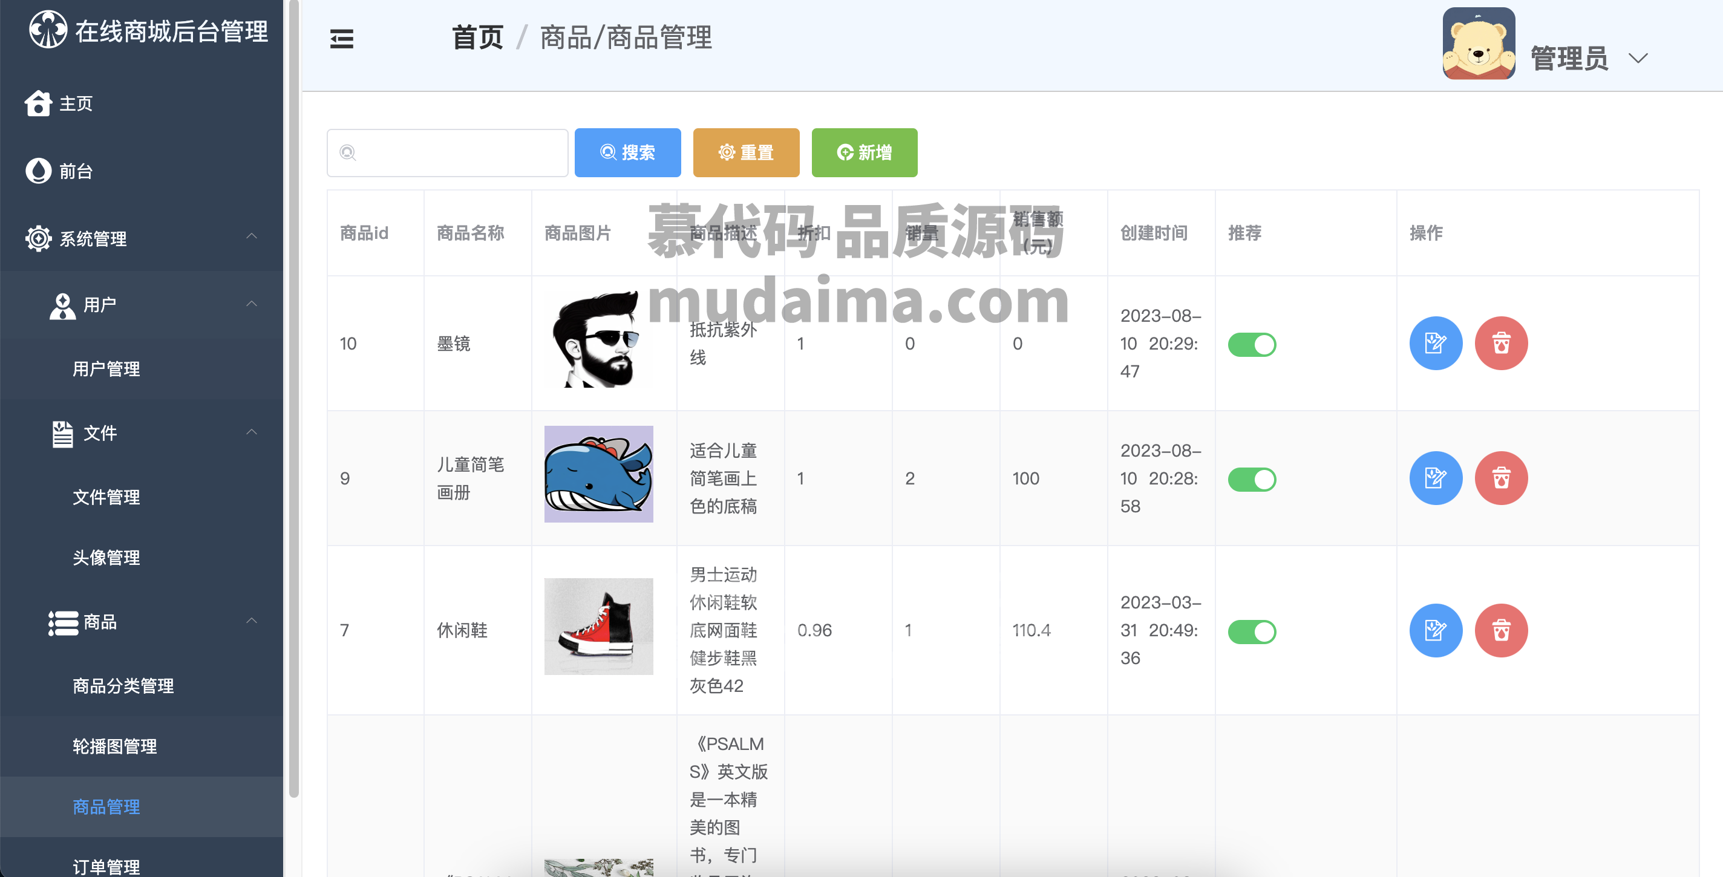Focus the product search input field

point(448,152)
